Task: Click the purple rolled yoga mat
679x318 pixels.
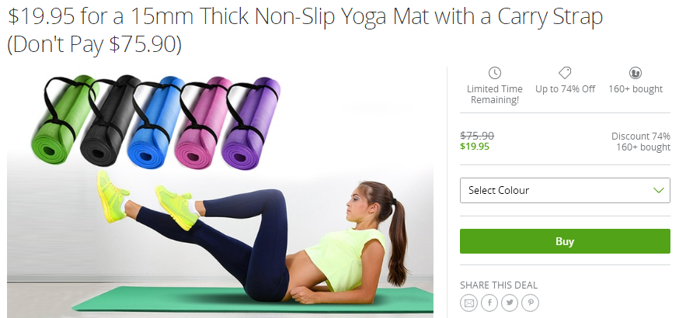Action: 250,124
